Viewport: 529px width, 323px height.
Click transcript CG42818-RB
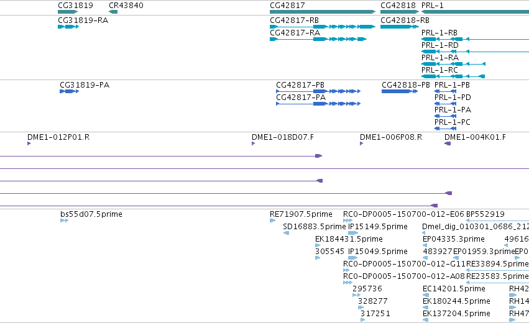point(400,27)
